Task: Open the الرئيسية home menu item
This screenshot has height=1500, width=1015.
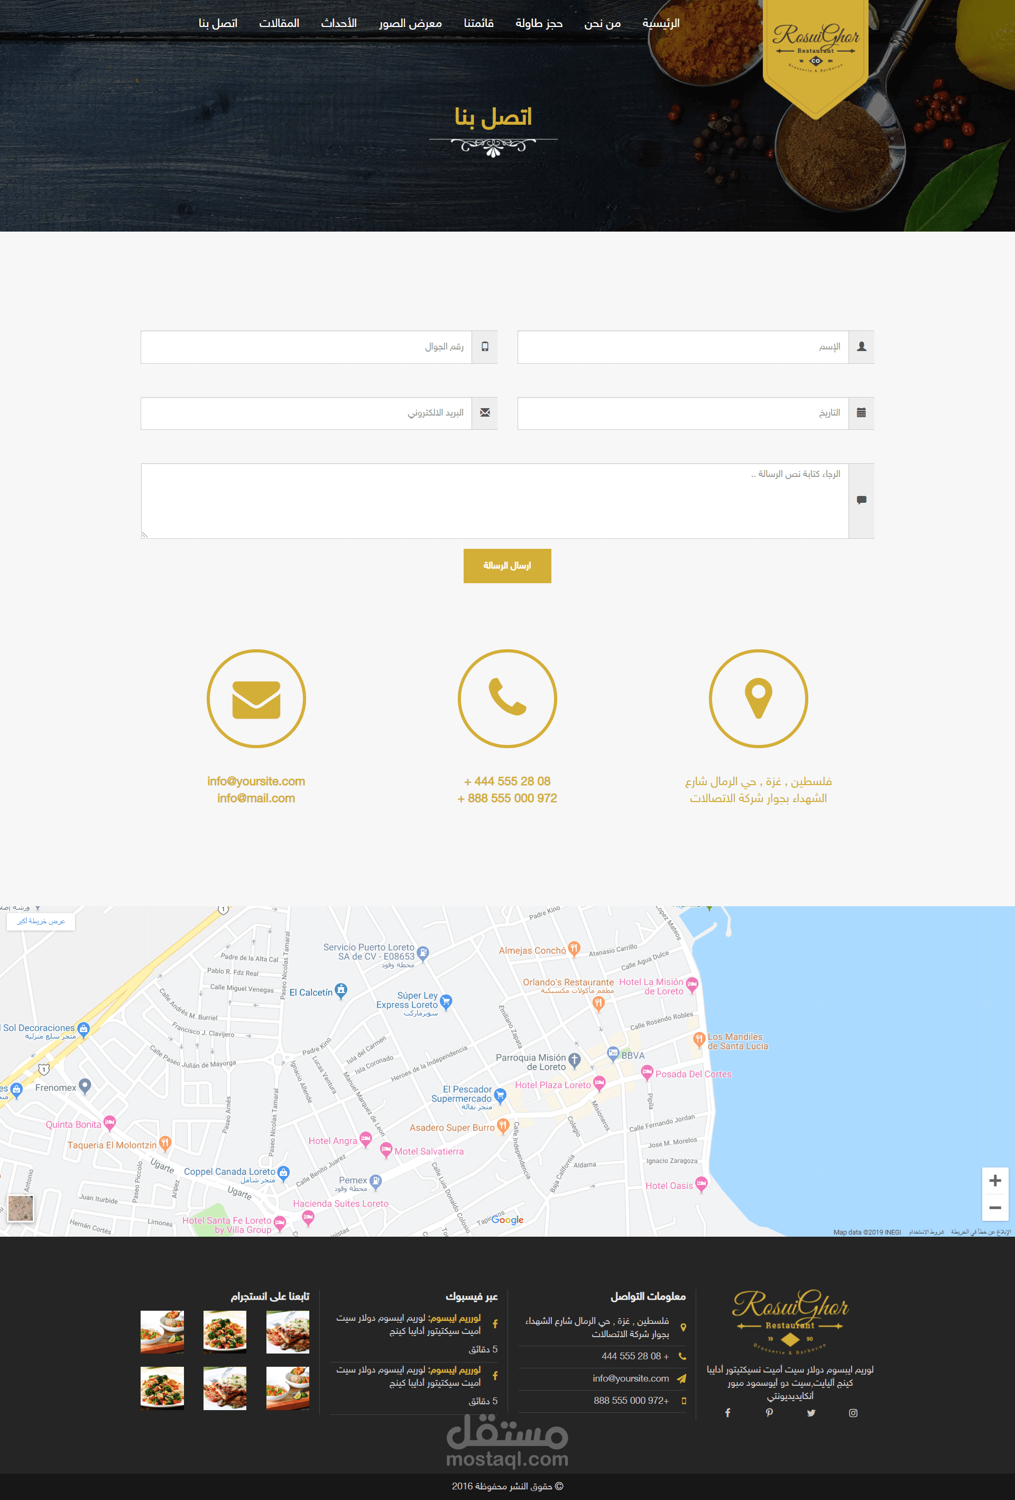Action: point(661,23)
